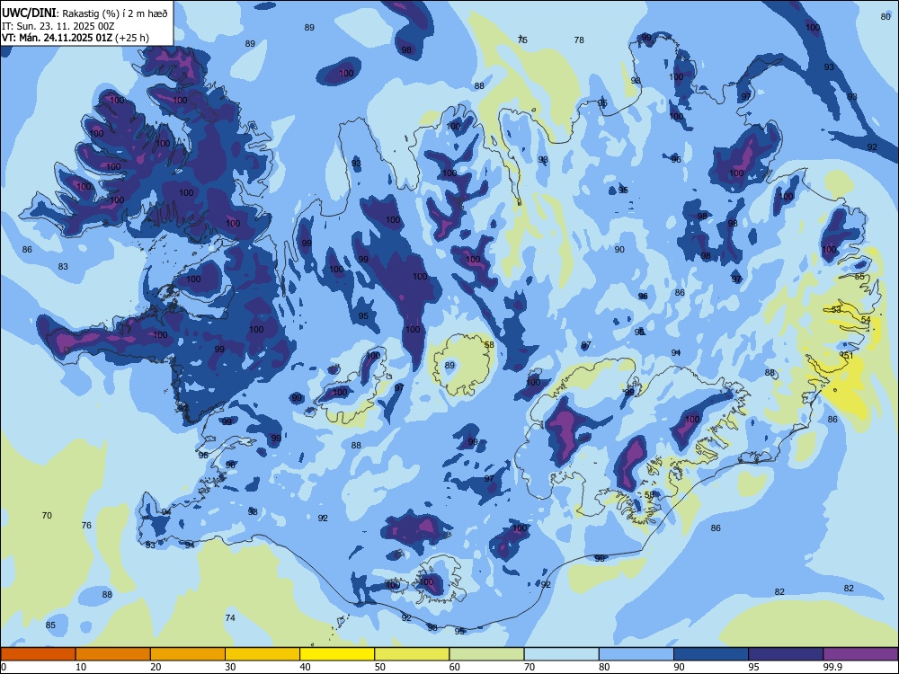The image size is (899, 674).
Task: Click the 60–70 % pale green legend swatch
Action: tap(486, 654)
